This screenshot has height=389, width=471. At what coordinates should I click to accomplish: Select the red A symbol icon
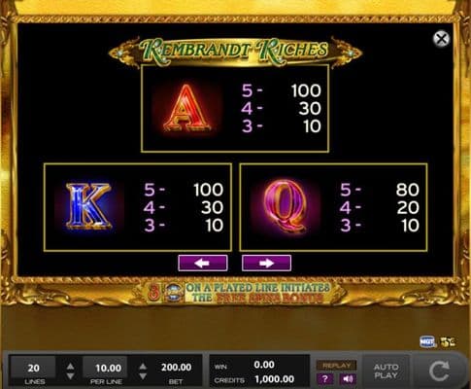[x=186, y=108]
